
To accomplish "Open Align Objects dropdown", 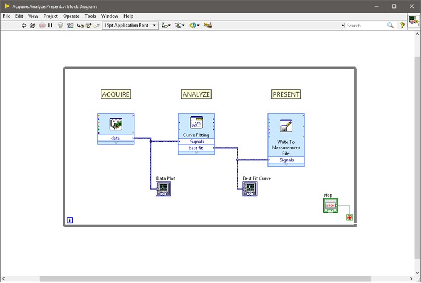I will tap(166, 26).
